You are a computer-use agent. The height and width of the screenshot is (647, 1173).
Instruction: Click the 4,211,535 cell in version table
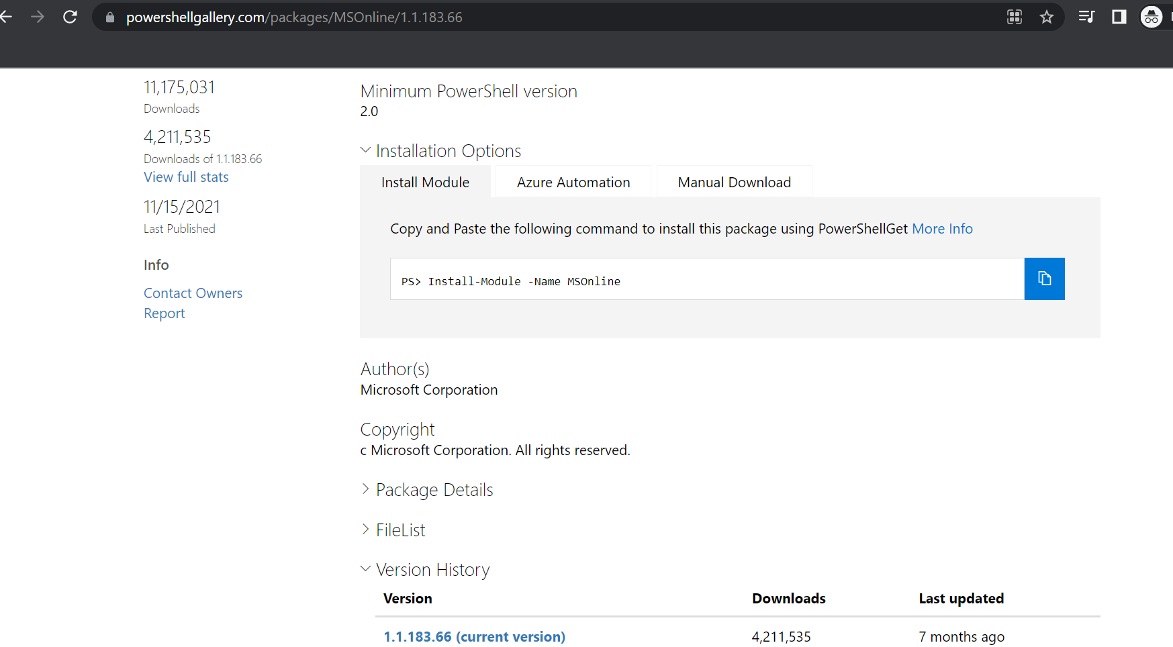(x=782, y=637)
